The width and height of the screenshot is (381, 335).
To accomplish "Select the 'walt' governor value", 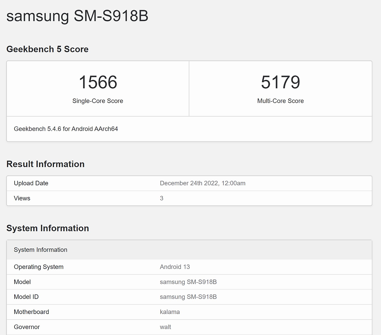I will coord(165,327).
